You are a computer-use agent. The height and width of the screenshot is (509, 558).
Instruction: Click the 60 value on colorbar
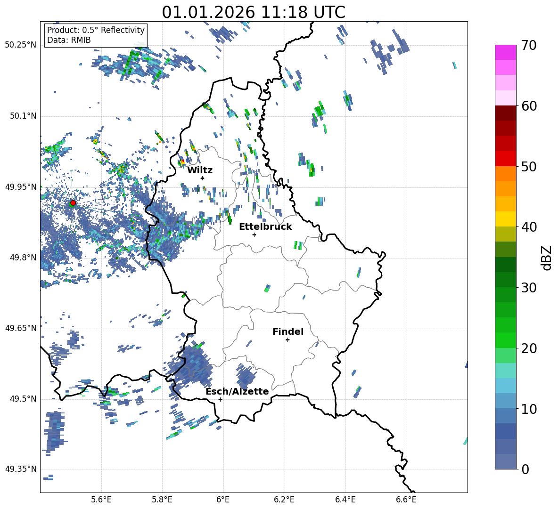(529, 106)
